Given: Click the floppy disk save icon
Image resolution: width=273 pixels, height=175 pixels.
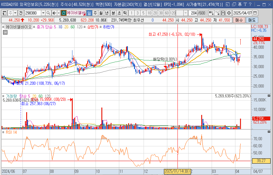Looking at the screenshot, I should (x=223, y=13).
